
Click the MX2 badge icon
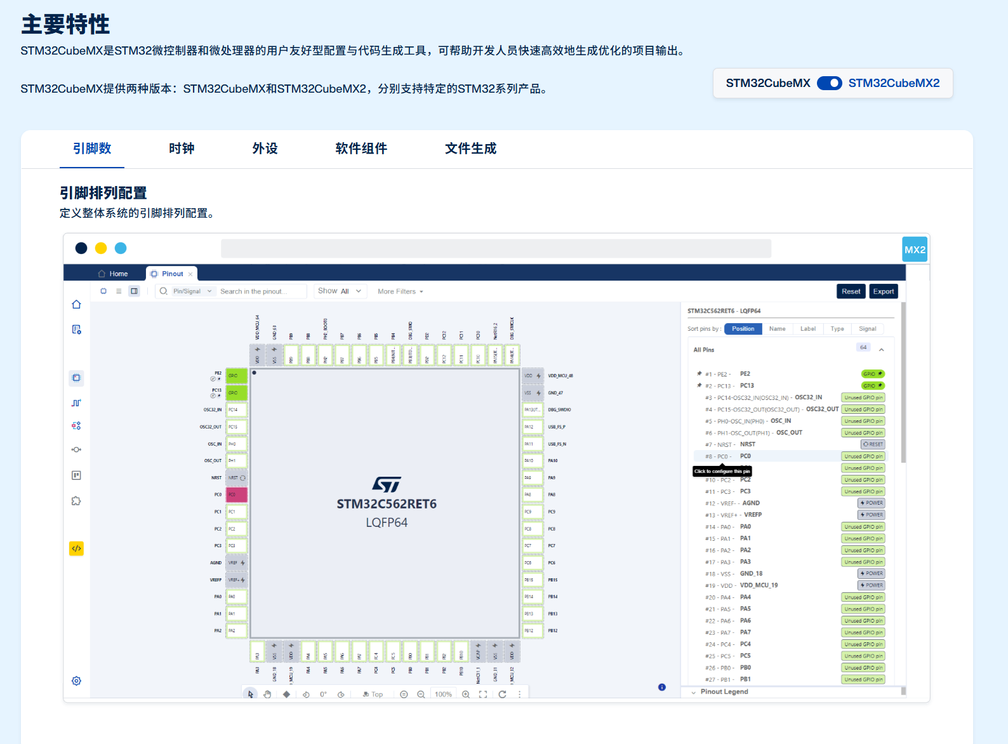915,249
